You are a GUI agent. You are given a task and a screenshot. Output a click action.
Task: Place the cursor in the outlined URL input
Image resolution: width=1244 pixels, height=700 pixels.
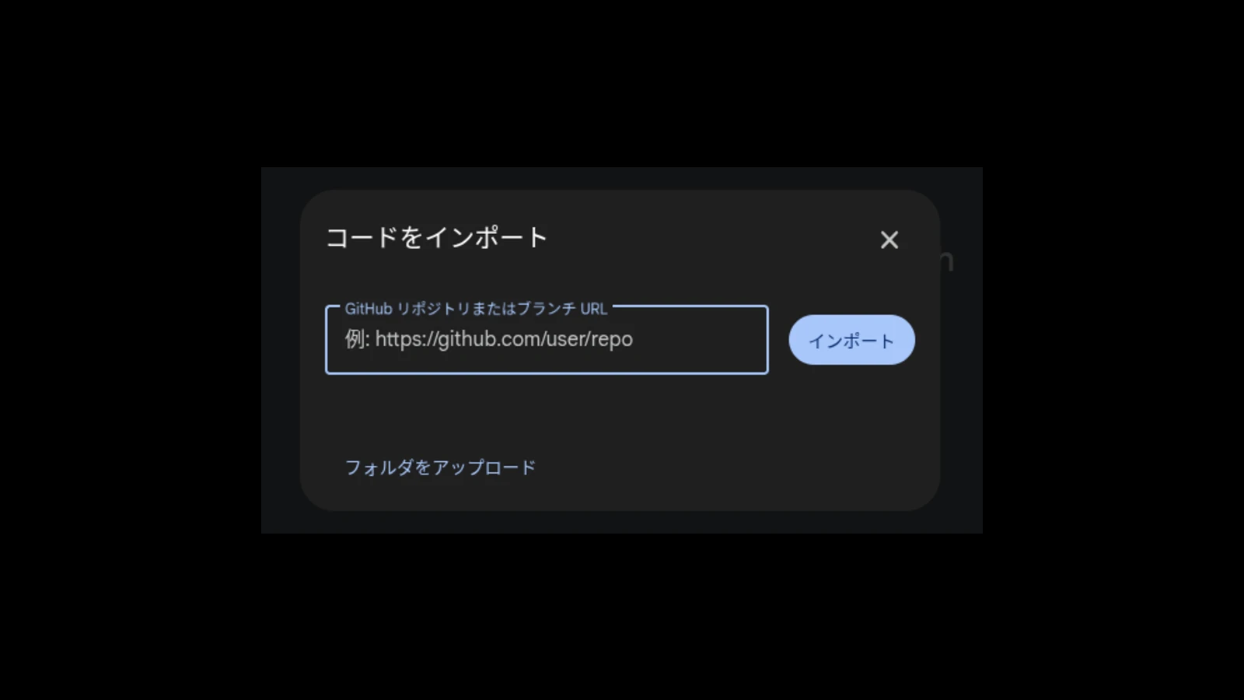tap(547, 340)
